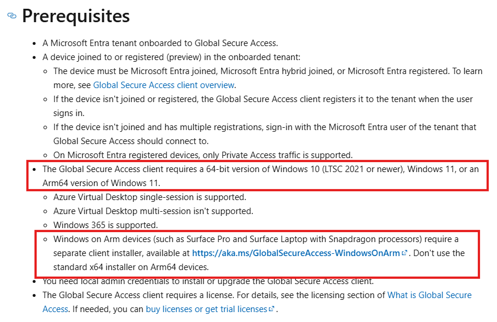Click the multiple registrations sign-in bullet
The width and height of the screenshot is (497, 322).
point(264,127)
